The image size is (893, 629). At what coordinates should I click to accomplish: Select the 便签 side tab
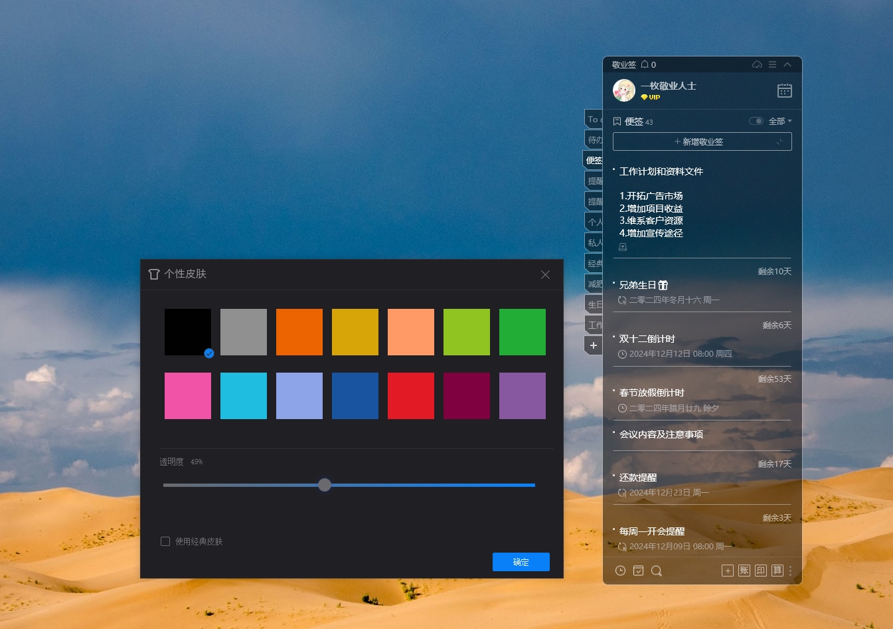pyautogui.click(x=594, y=160)
